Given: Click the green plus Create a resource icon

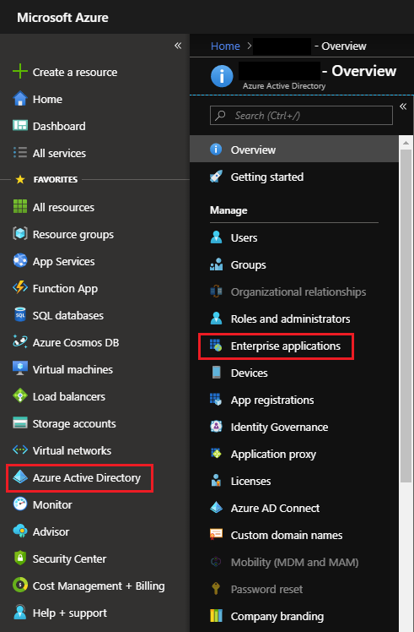Looking at the screenshot, I should [19, 72].
